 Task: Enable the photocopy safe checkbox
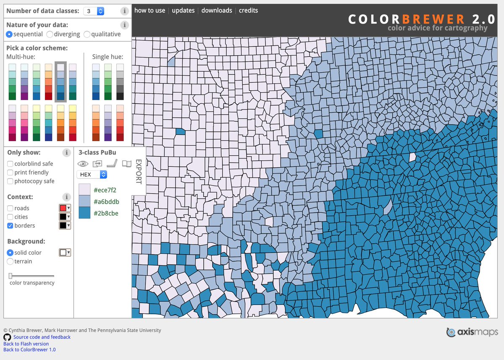(x=10, y=181)
